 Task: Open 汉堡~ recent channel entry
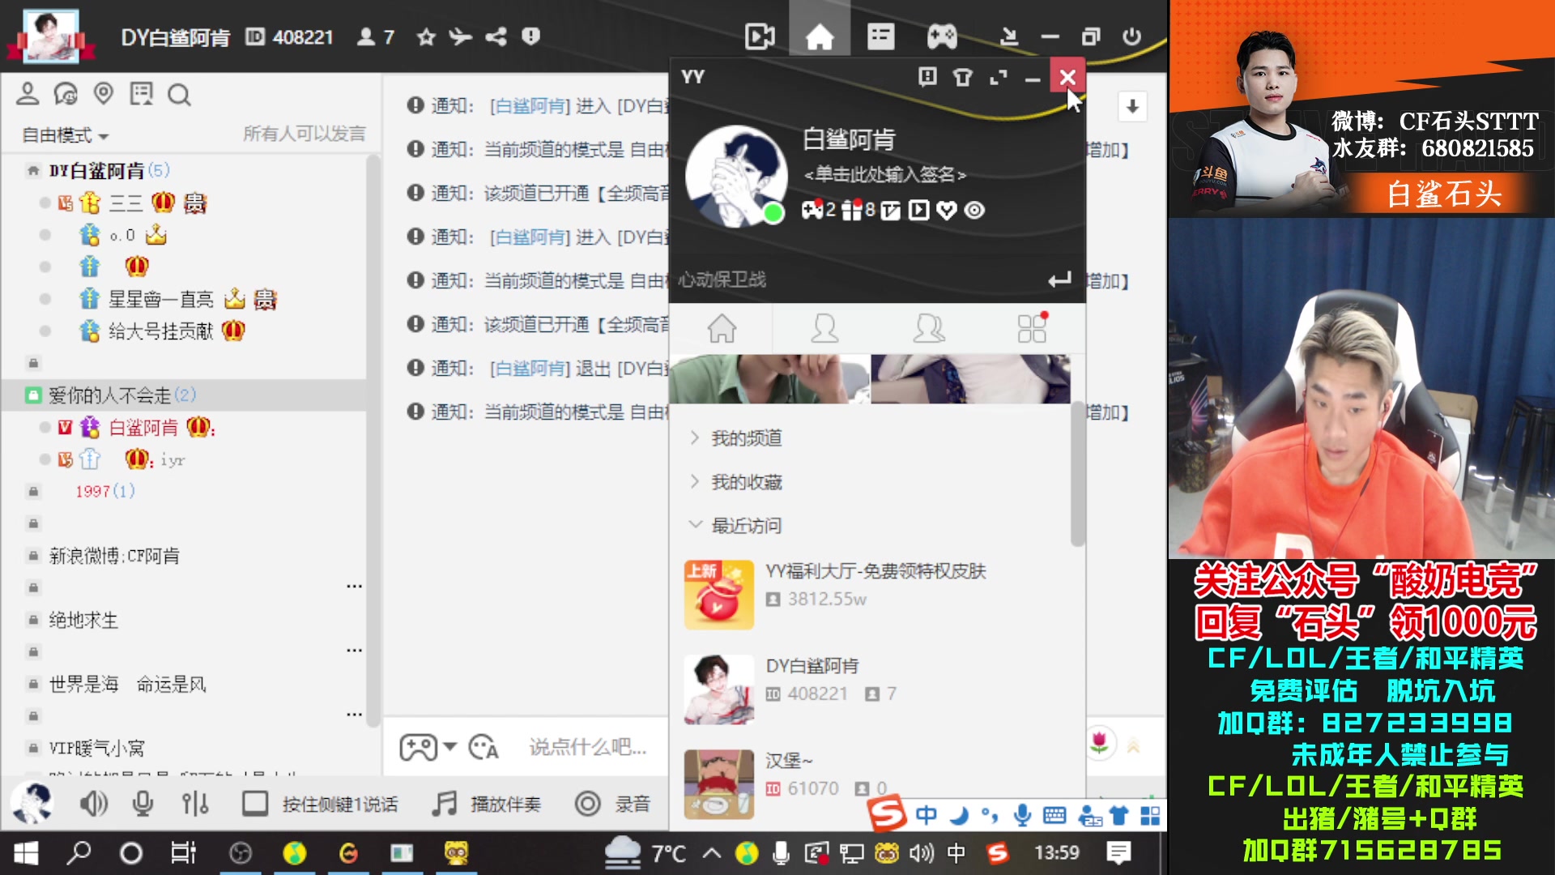(x=875, y=783)
